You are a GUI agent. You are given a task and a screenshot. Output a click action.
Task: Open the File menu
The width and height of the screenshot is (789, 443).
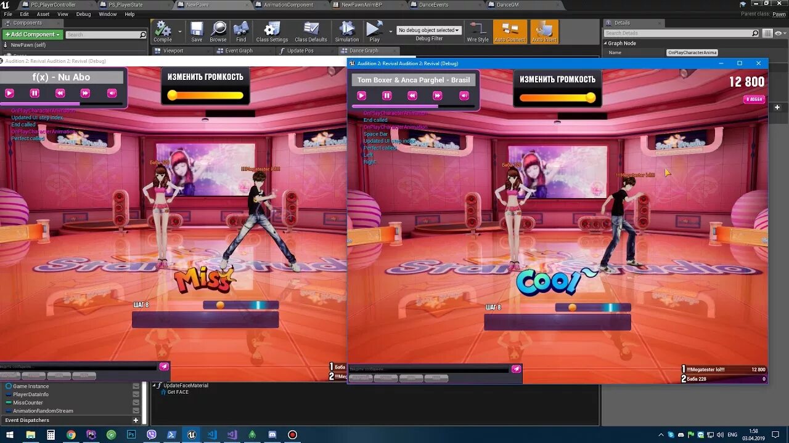8,14
